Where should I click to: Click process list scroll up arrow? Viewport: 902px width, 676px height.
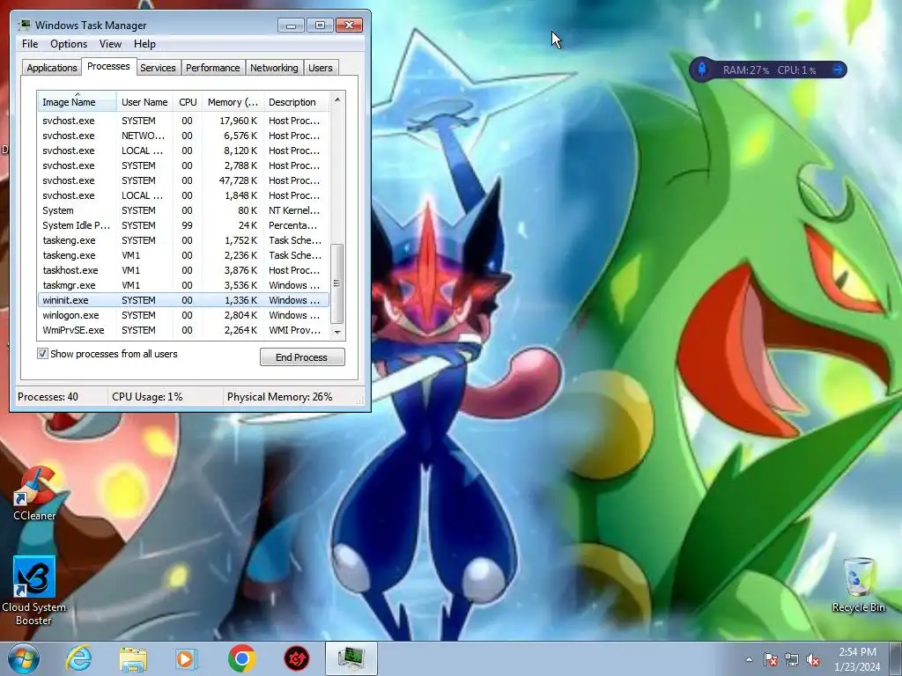click(x=337, y=99)
